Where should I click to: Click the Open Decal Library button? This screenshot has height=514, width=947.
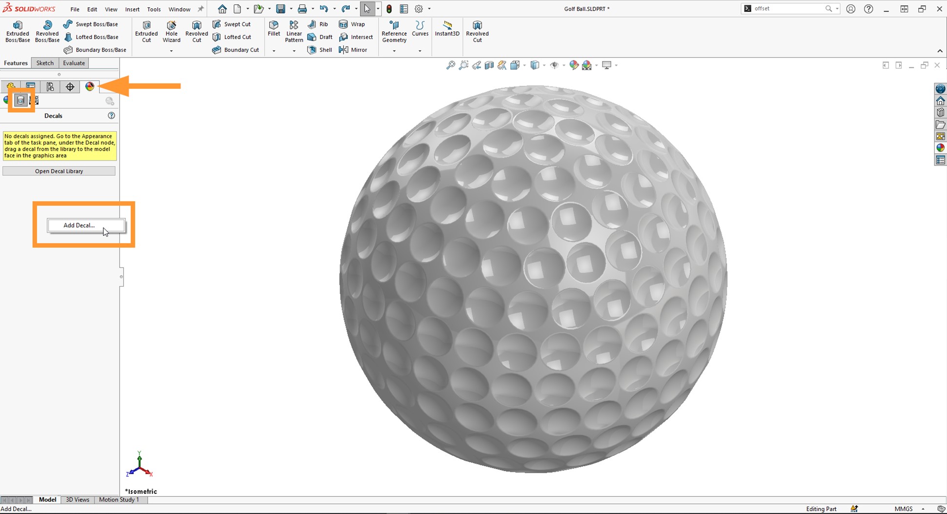(59, 171)
